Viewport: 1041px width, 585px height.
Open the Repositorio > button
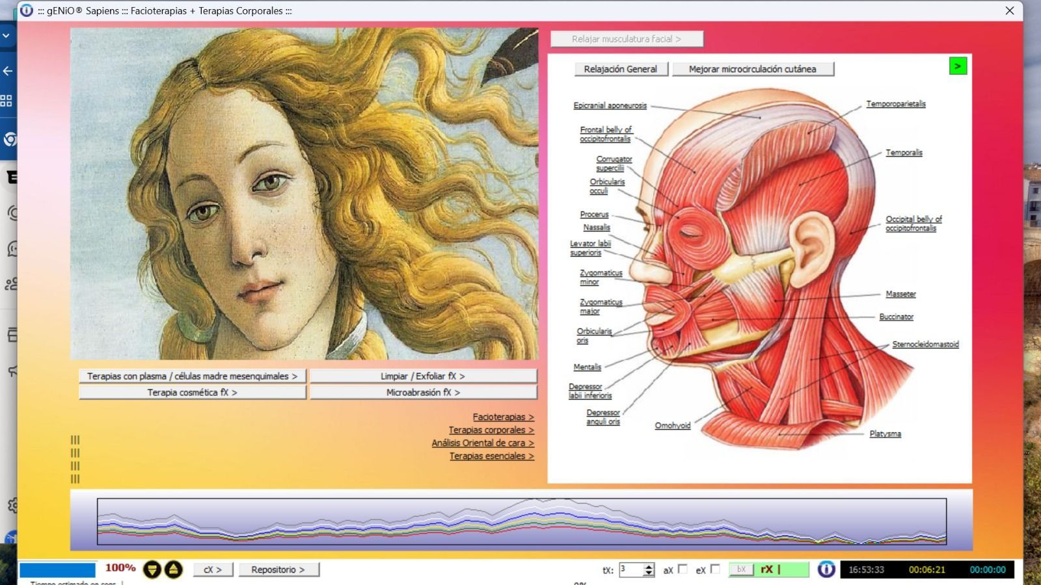278,569
